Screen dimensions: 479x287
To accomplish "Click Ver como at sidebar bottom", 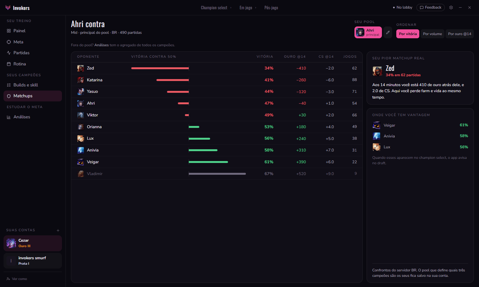I will click(17, 279).
